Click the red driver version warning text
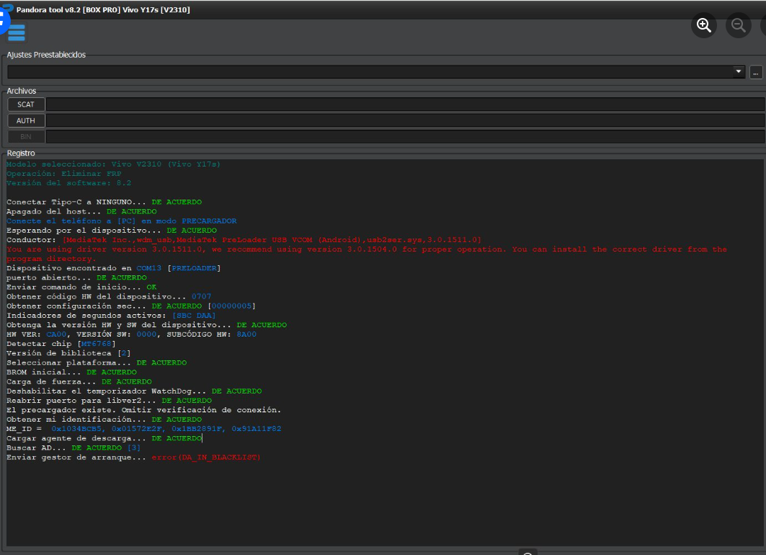 pos(366,254)
